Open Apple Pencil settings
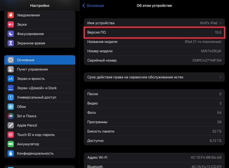Image resolution: width=229 pixels, height=168 pixels. (x=40, y=126)
